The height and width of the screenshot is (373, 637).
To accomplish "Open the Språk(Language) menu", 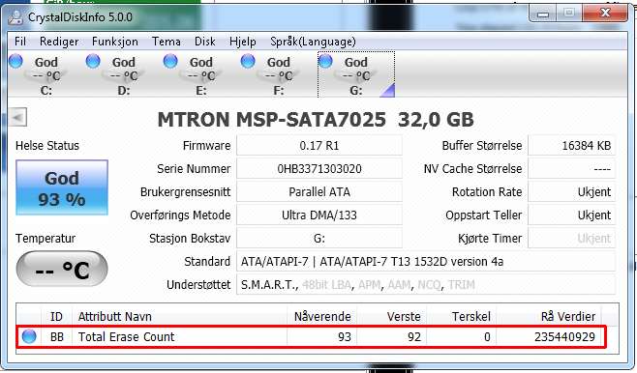I will (x=313, y=42).
